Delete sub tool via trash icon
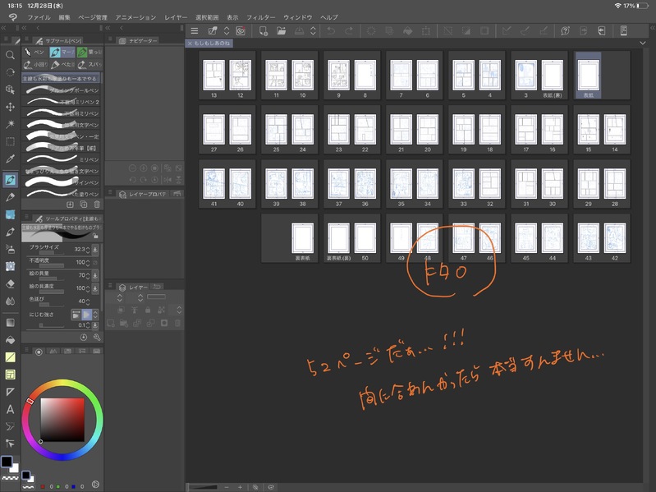The height and width of the screenshot is (492, 656). tap(97, 205)
